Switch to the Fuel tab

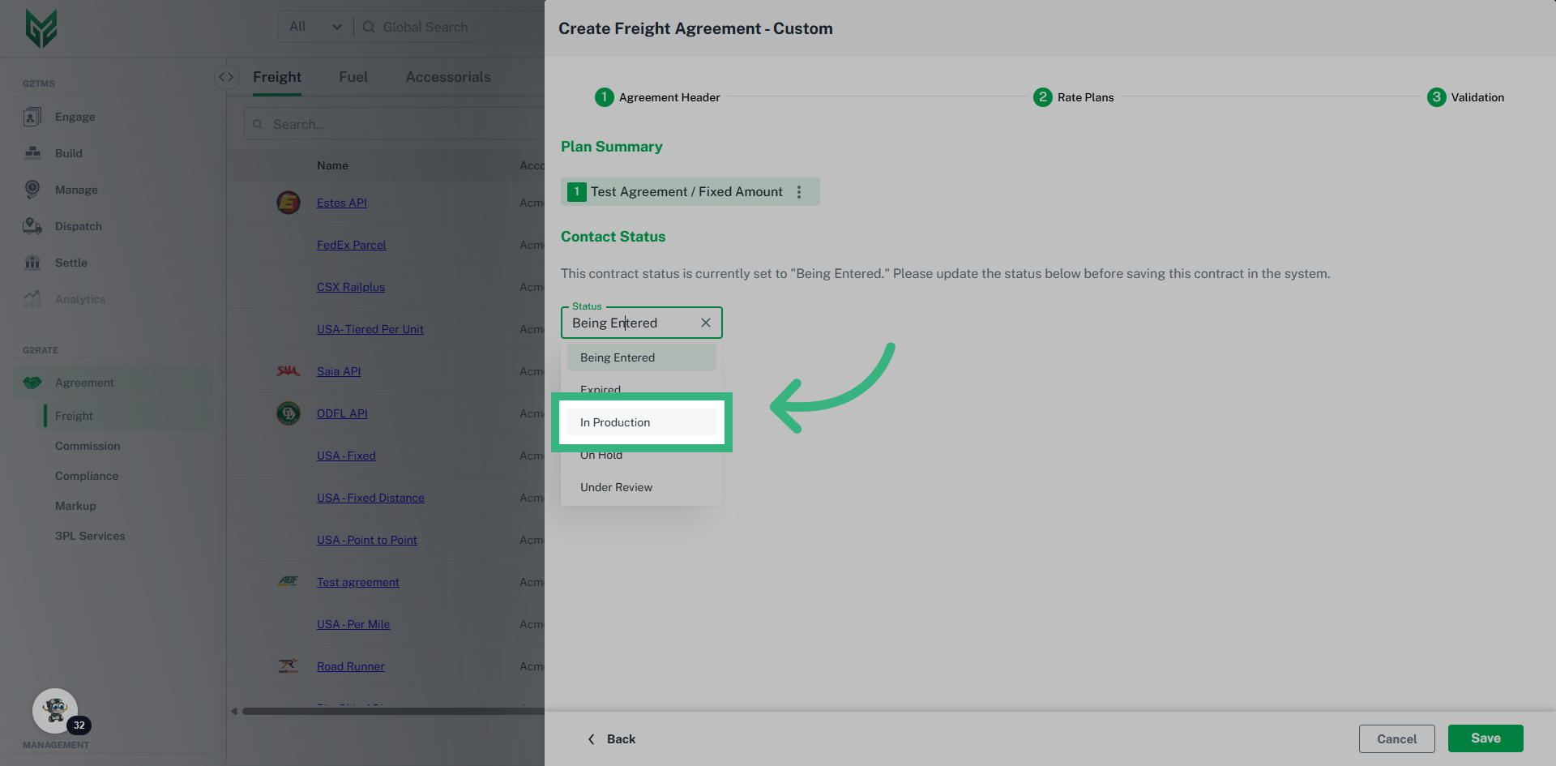pyautogui.click(x=353, y=77)
